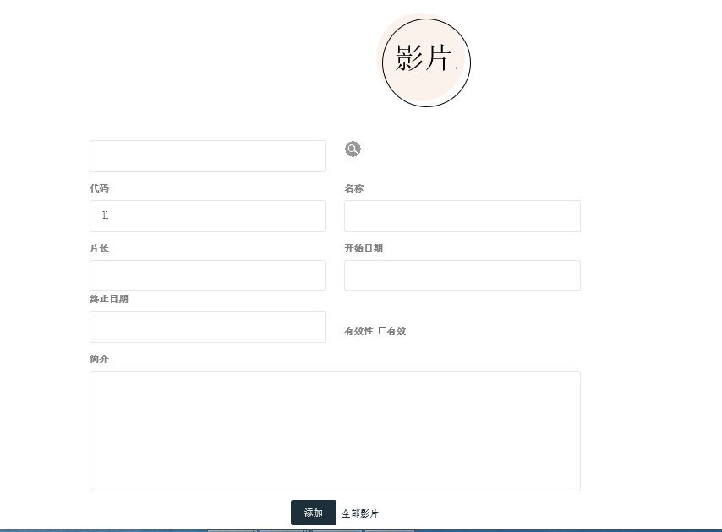Click the 片长 input field
The width and height of the screenshot is (722, 532).
coord(208,276)
